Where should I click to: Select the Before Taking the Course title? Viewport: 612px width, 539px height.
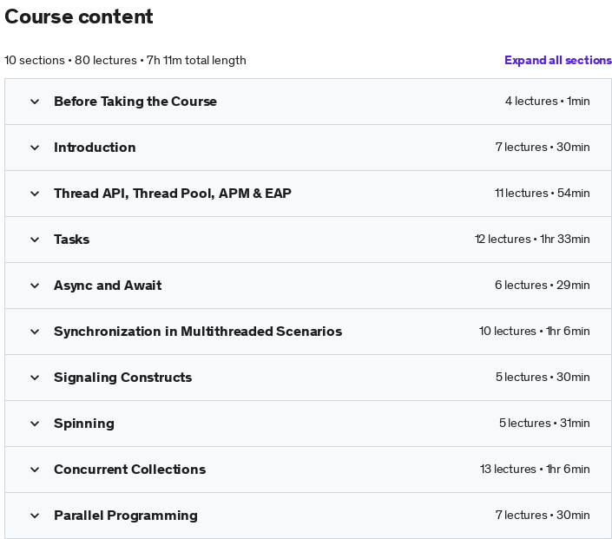(135, 102)
